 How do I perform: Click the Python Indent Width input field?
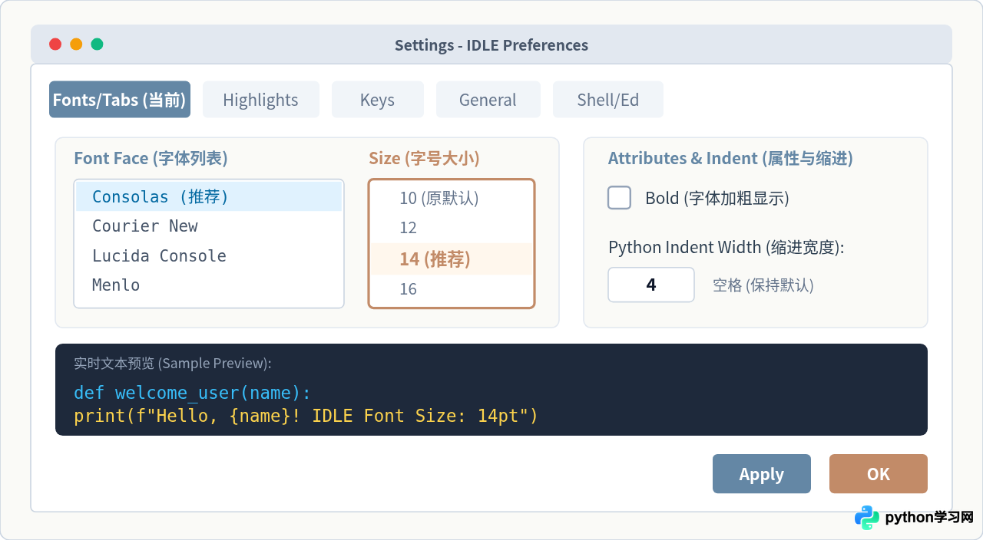click(x=651, y=285)
